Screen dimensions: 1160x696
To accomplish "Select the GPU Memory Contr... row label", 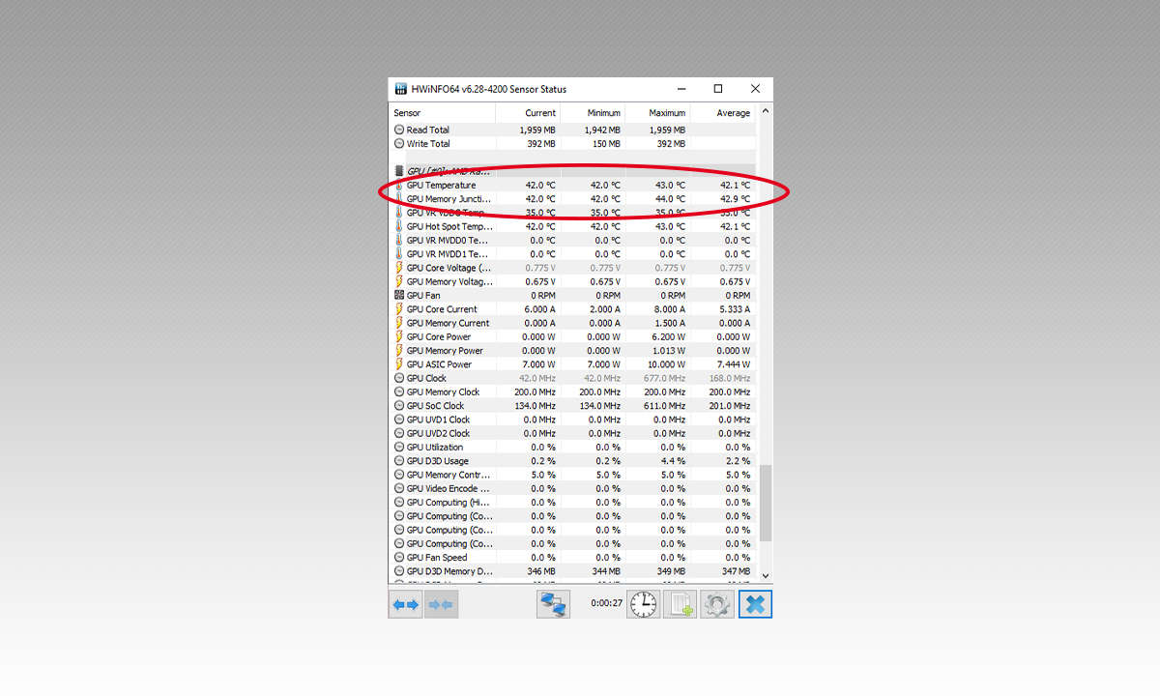I will (449, 475).
